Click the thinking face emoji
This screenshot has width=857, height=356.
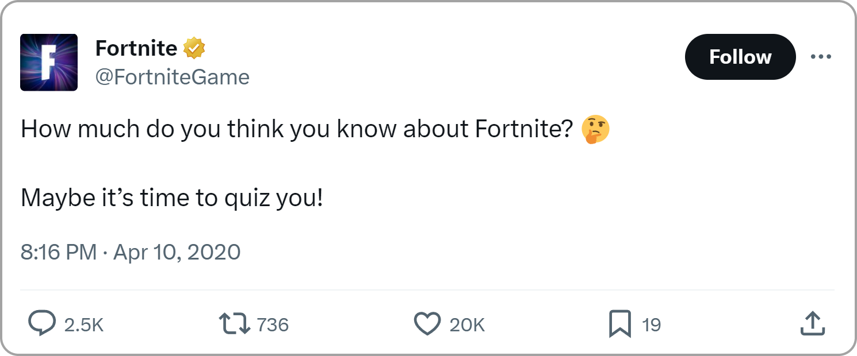(x=595, y=129)
